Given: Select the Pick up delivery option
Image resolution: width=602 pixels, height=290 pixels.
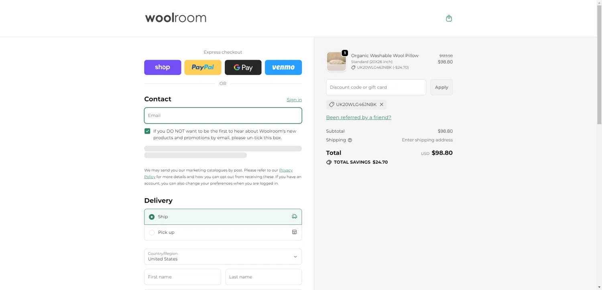Looking at the screenshot, I should pyautogui.click(x=152, y=233).
